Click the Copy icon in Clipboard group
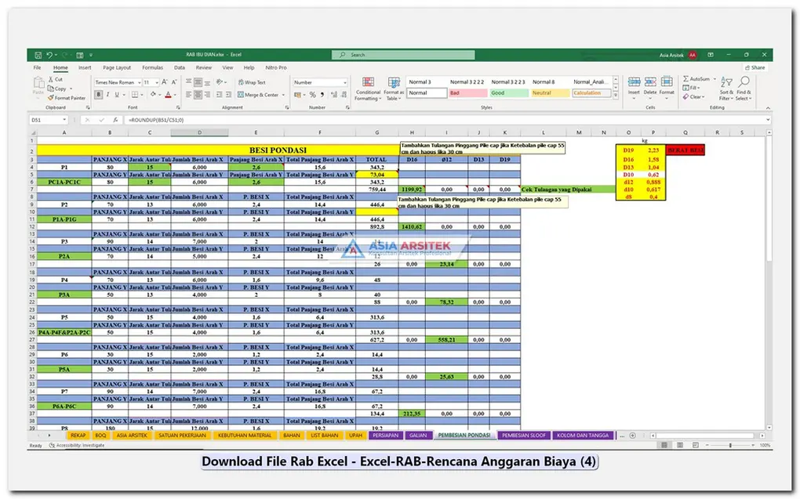The image size is (800, 499). coord(51,89)
